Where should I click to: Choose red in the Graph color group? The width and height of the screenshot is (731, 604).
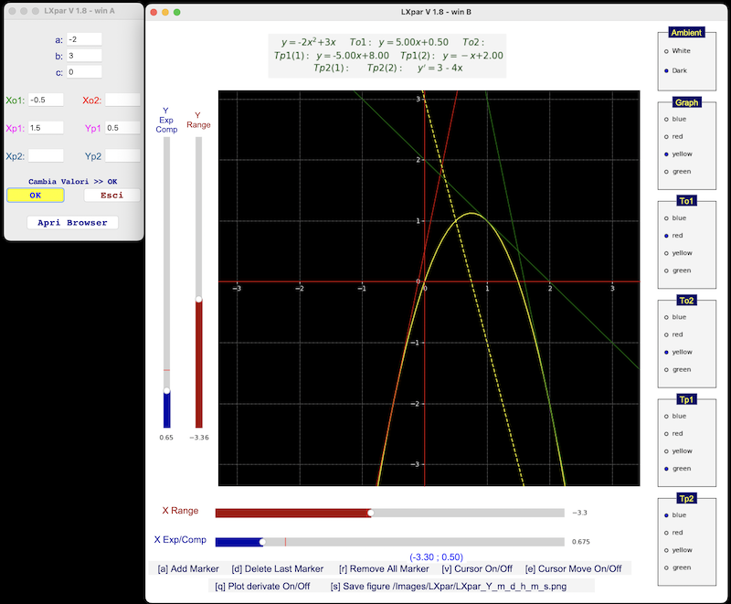pyautogui.click(x=666, y=136)
